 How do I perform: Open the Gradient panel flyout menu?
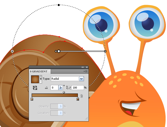tap(85, 71)
